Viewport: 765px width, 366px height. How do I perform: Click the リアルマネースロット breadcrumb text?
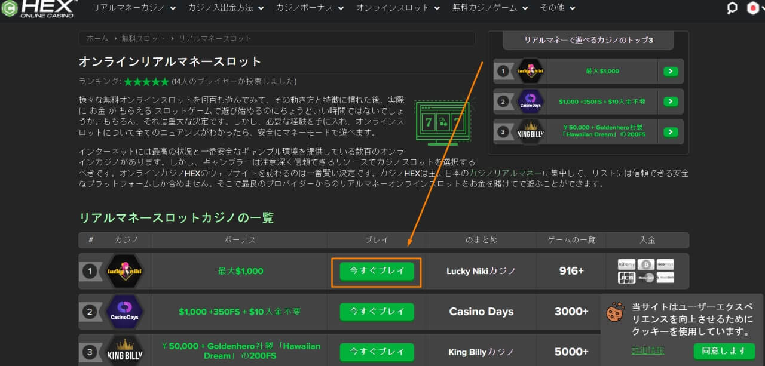[x=214, y=38]
